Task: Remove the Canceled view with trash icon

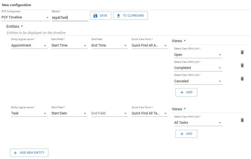Action: pos(242,79)
